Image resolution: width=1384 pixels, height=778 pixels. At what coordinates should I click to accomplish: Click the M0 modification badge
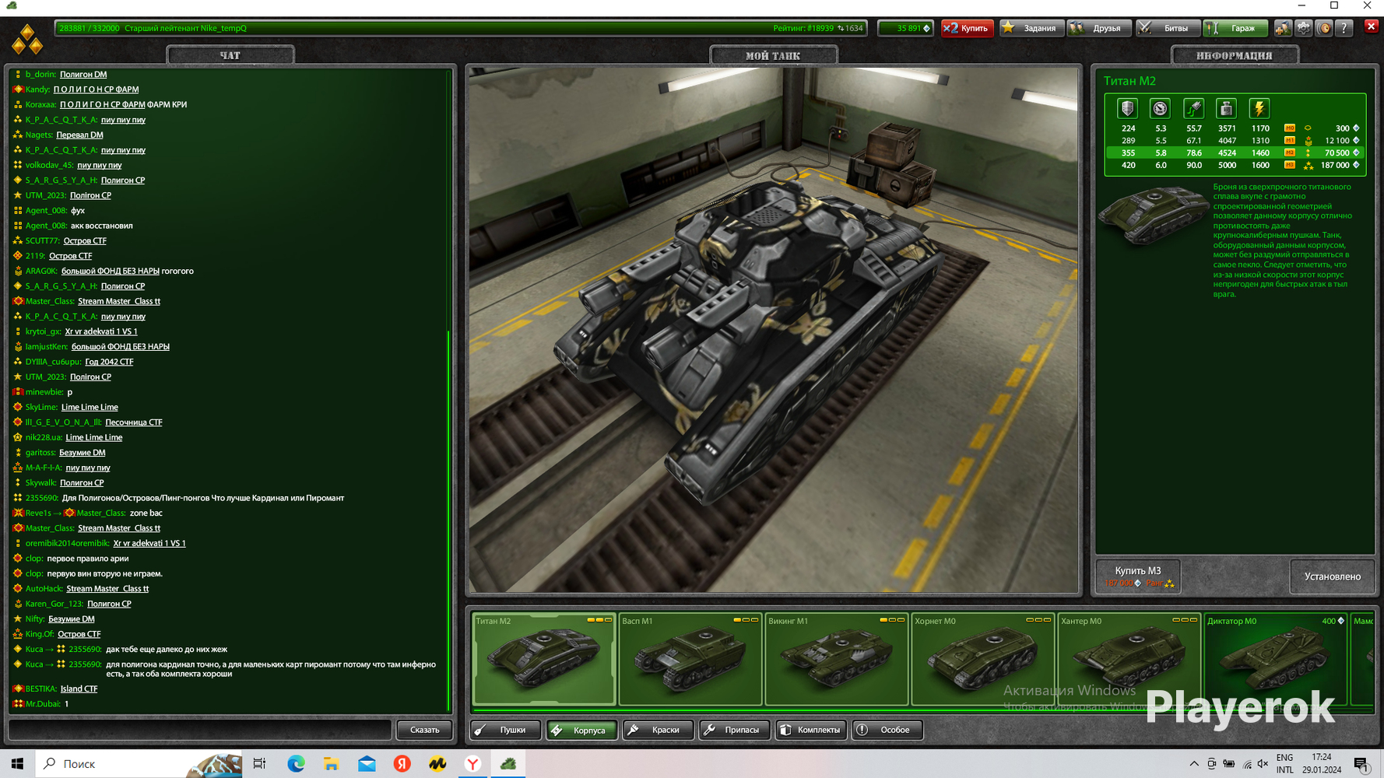pyautogui.click(x=1290, y=128)
